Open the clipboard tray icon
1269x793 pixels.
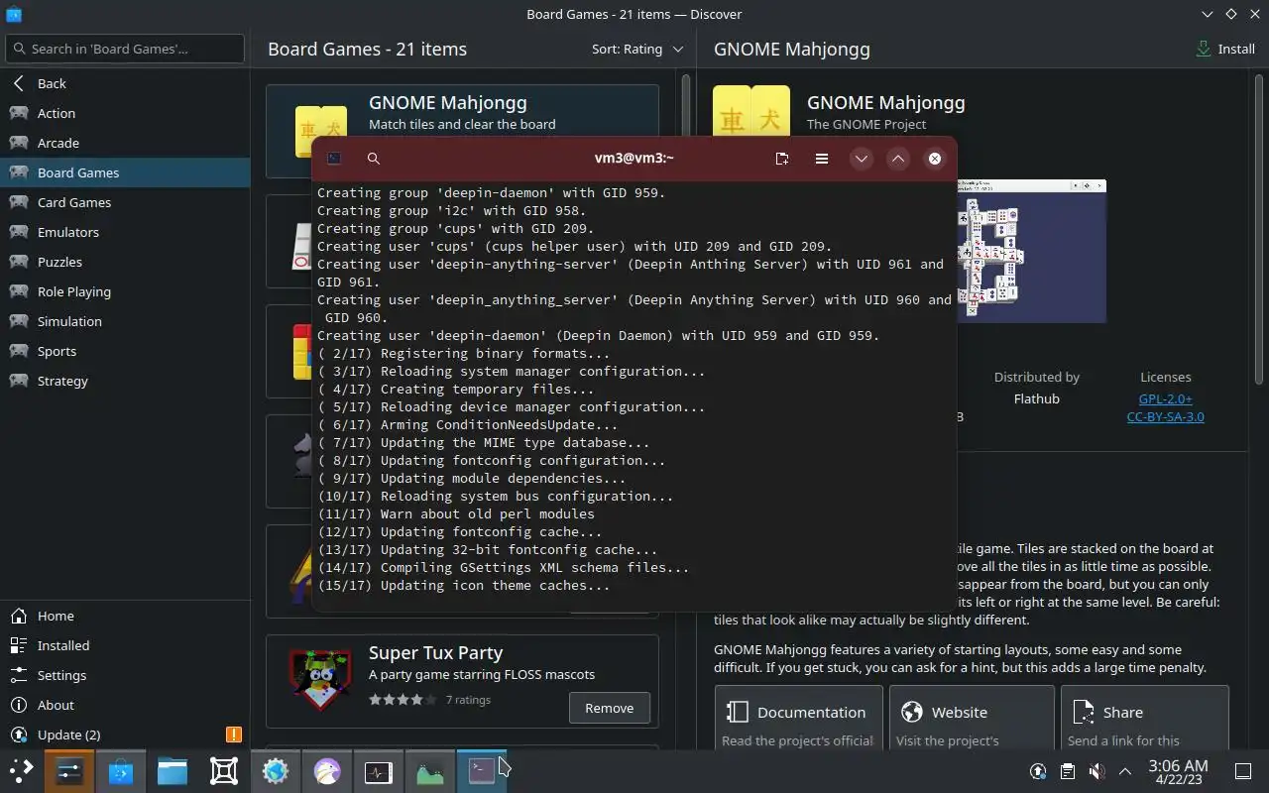[1067, 771]
